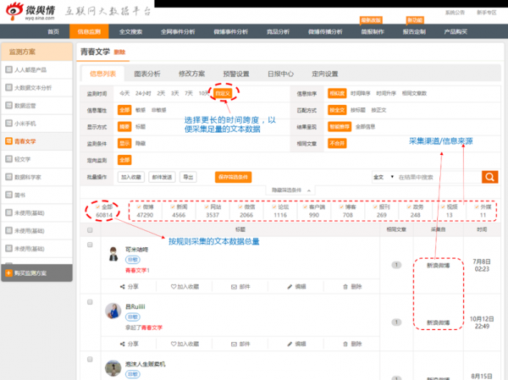
Task: Tick the select-all checkbox in list header
Action: pos(90,229)
